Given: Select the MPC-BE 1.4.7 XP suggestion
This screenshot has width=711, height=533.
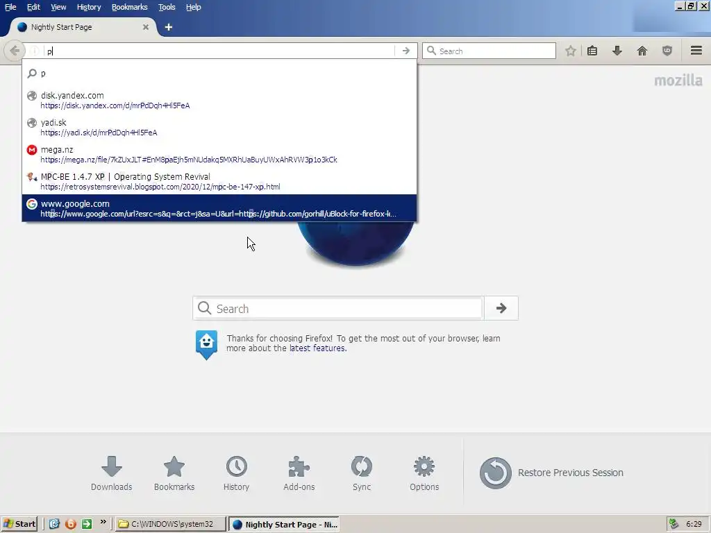Looking at the screenshot, I should coord(219,181).
